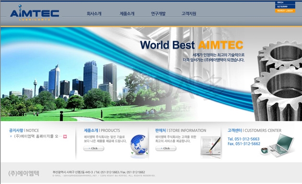Open the (주)에이엠텍 홈페이지 notice link

(x=38, y=136)
